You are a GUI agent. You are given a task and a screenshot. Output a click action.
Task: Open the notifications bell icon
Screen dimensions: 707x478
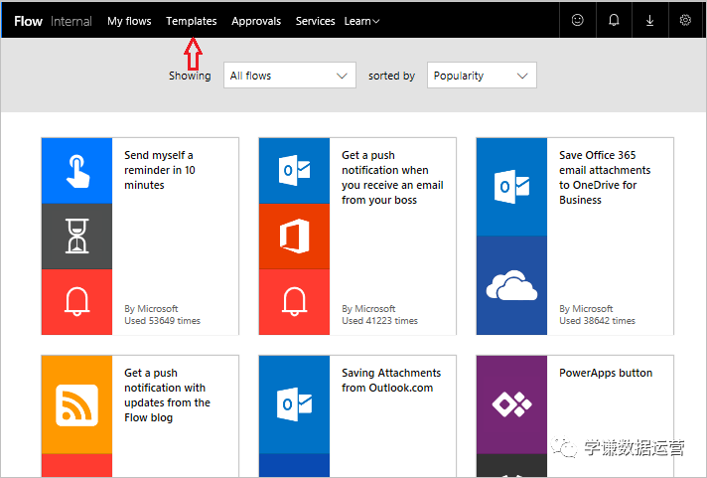coord(614,20)
